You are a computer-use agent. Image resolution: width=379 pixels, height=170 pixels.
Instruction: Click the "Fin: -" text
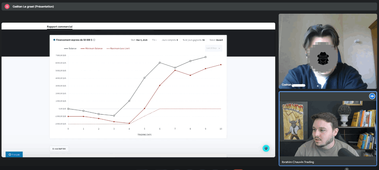155,40
